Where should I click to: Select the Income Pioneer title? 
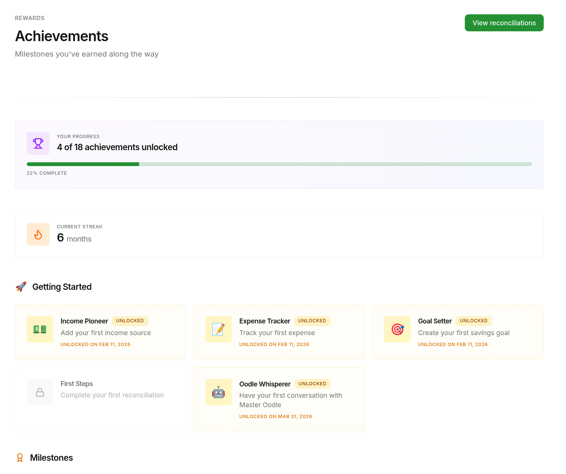[84, 321]
